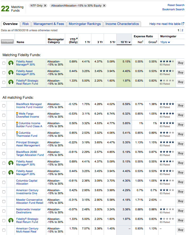190x235 pixels.
Task: Click the badge icon next to Columbia Thermostat Fund
Action: click(17, 133)
